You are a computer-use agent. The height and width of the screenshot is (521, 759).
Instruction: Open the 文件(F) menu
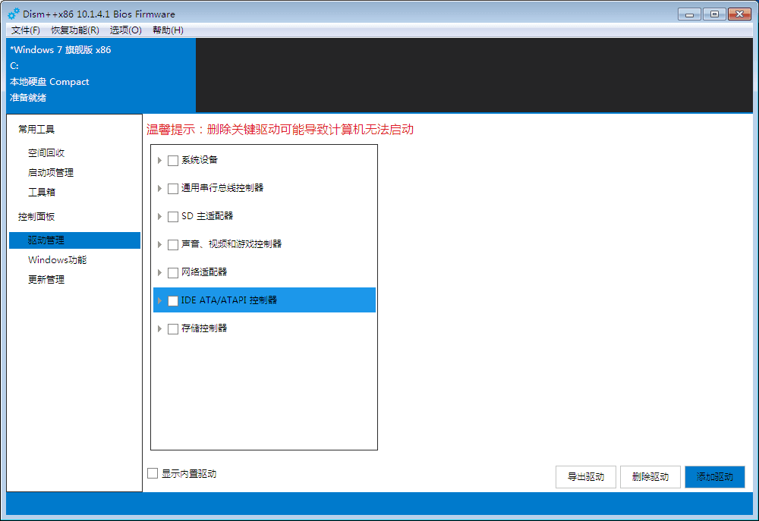(x=26, y=30)
